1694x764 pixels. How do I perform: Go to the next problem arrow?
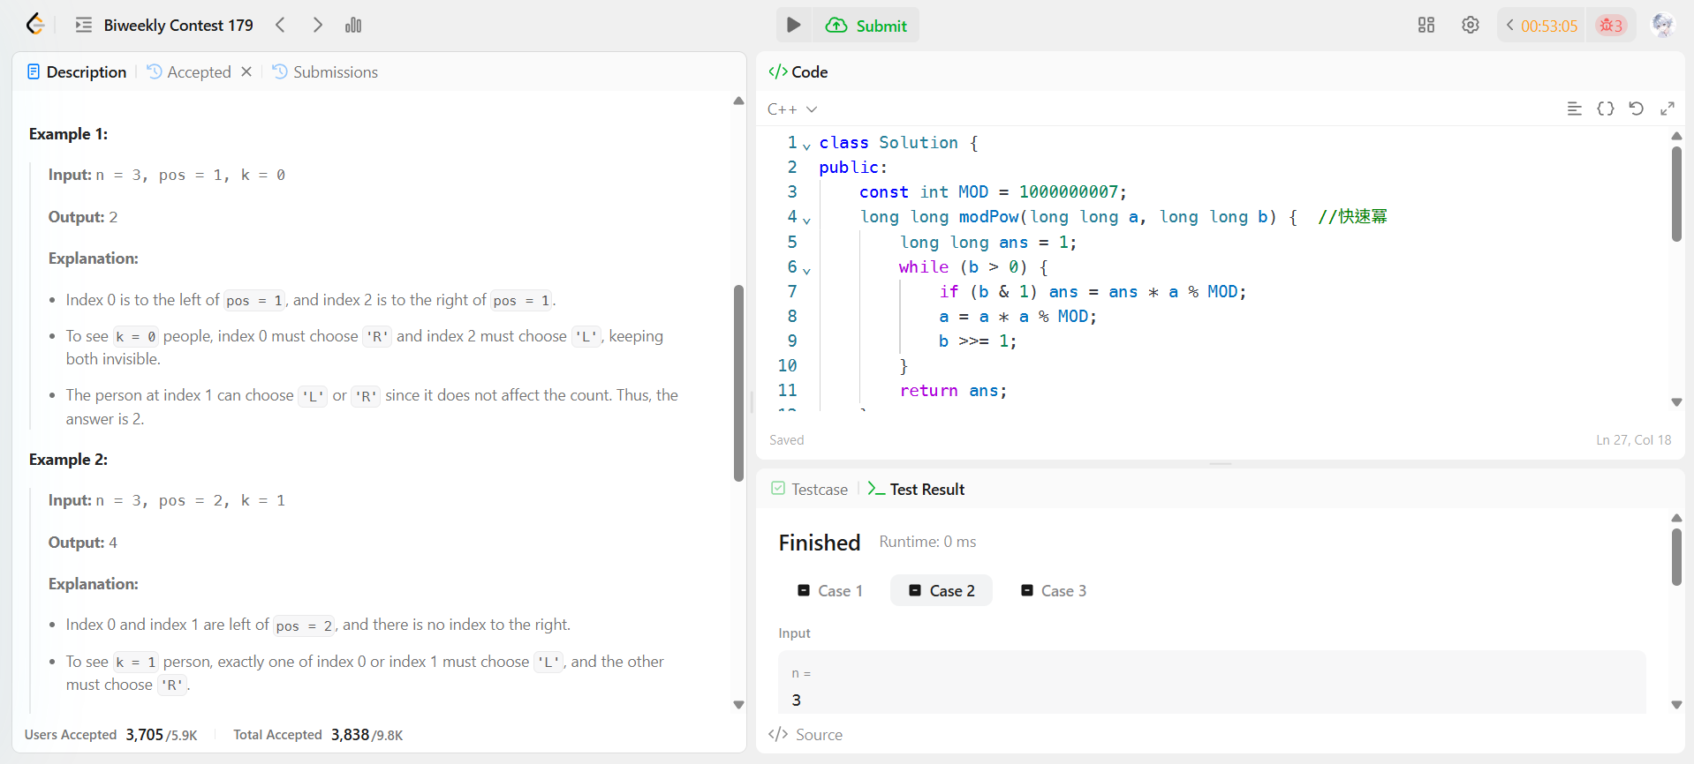tap(317, 25)
